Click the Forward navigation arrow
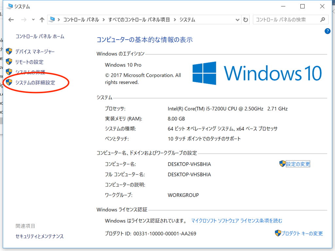 pyautogui.click(x=24, y=20)
